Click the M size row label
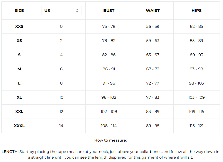223x162 pixels. pos(19,69)
